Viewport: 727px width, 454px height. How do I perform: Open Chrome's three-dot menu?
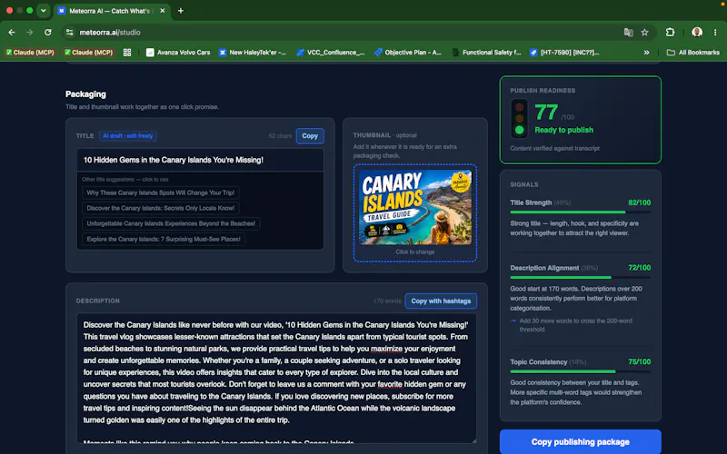[x=715, y=33]
